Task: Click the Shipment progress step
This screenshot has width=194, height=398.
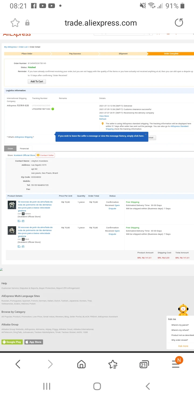Action: 123,54
